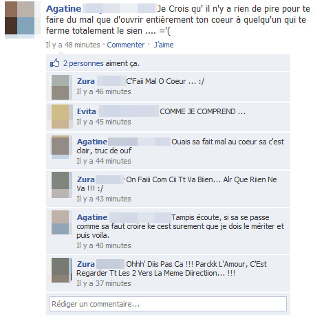Screen dimensions: 335x319
Task: Click Zura's name on 'On Faiii Com Cii' comment
Action: click(x=86, y=179)
